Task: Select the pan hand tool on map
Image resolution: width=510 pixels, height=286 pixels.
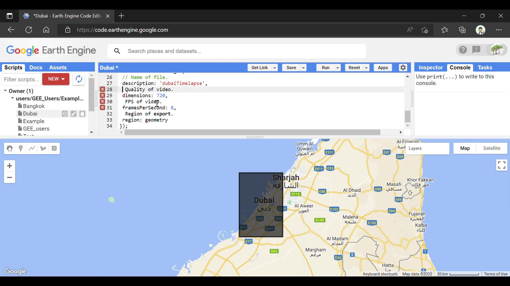Action: 10,149
